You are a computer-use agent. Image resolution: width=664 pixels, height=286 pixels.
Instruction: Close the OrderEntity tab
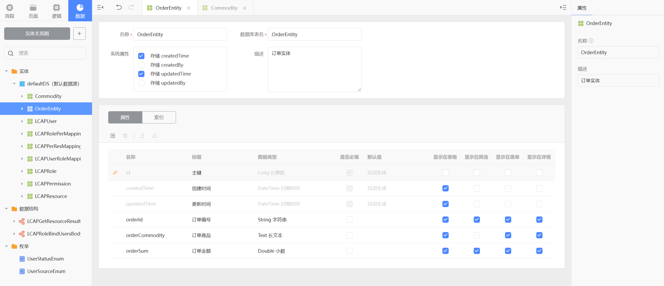pyautogui.click(x=188, y=8)
